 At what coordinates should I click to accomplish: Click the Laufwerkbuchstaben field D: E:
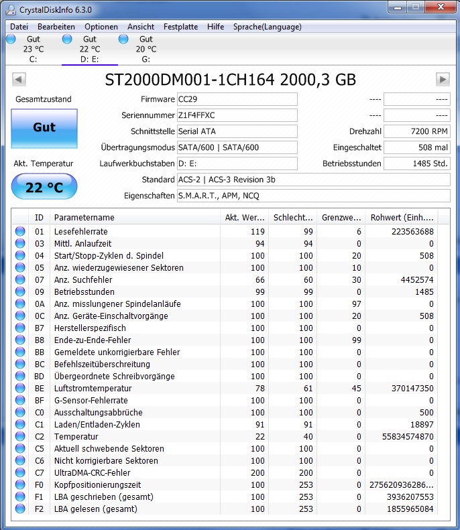tap(237, 163)
